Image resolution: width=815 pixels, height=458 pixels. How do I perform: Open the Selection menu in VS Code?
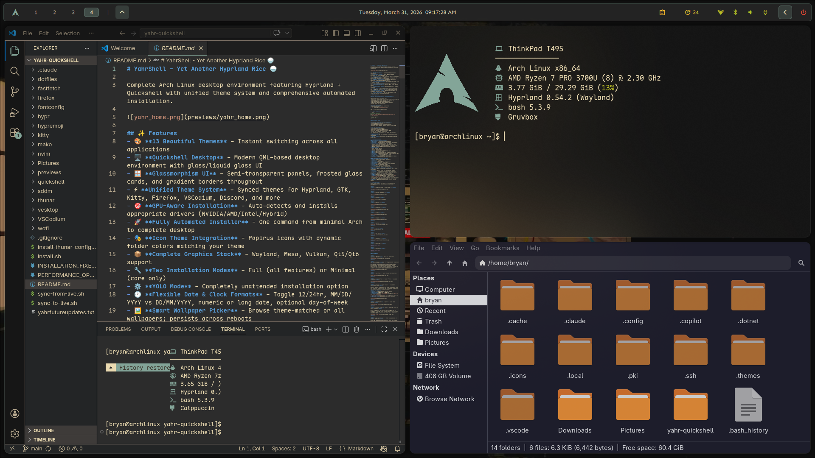click(67, 33)
